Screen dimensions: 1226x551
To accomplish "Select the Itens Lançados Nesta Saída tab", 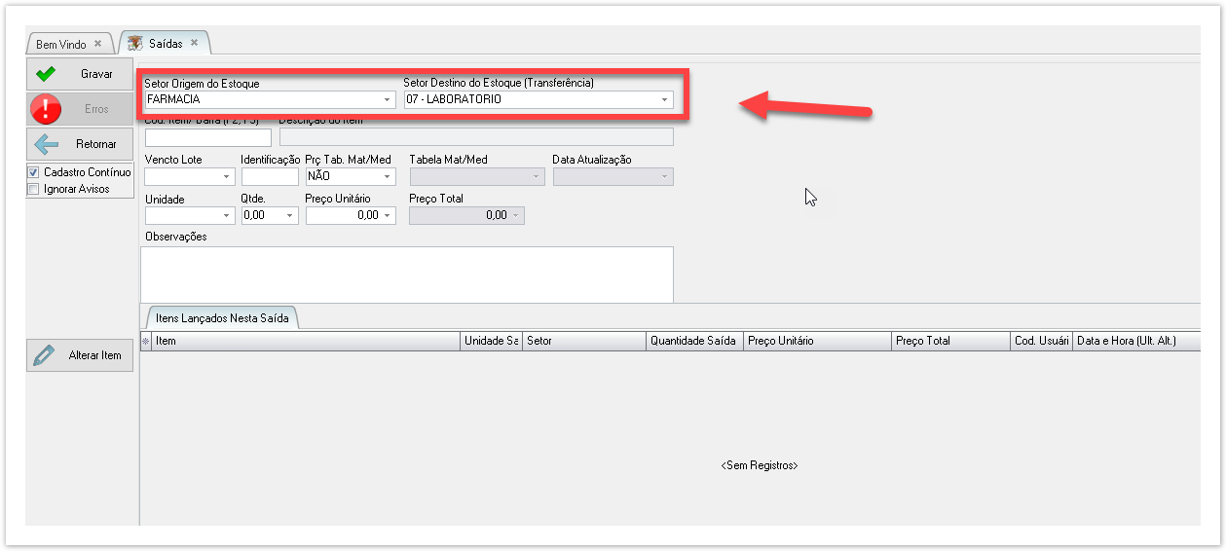I will point(222,318).
